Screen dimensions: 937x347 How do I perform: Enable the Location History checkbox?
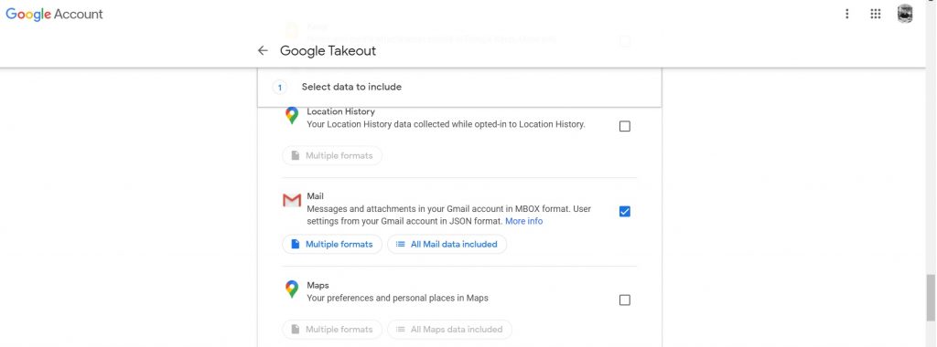pos(624,126)
